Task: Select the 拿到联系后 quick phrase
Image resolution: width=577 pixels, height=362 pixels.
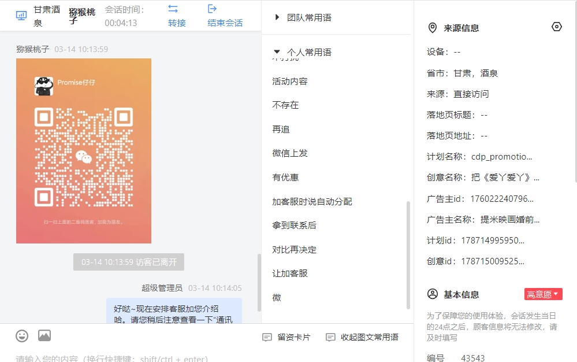Action: coord(295,225)
